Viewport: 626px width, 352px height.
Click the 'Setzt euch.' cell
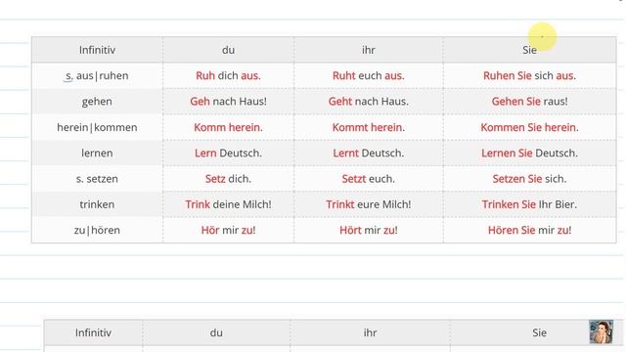[369, 179]
